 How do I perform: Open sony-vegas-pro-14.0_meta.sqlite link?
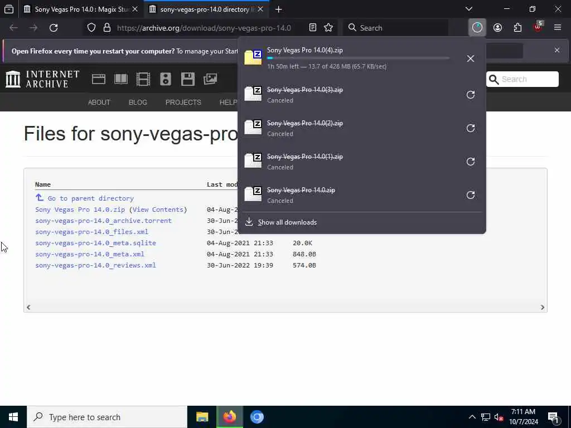[95, 243]
